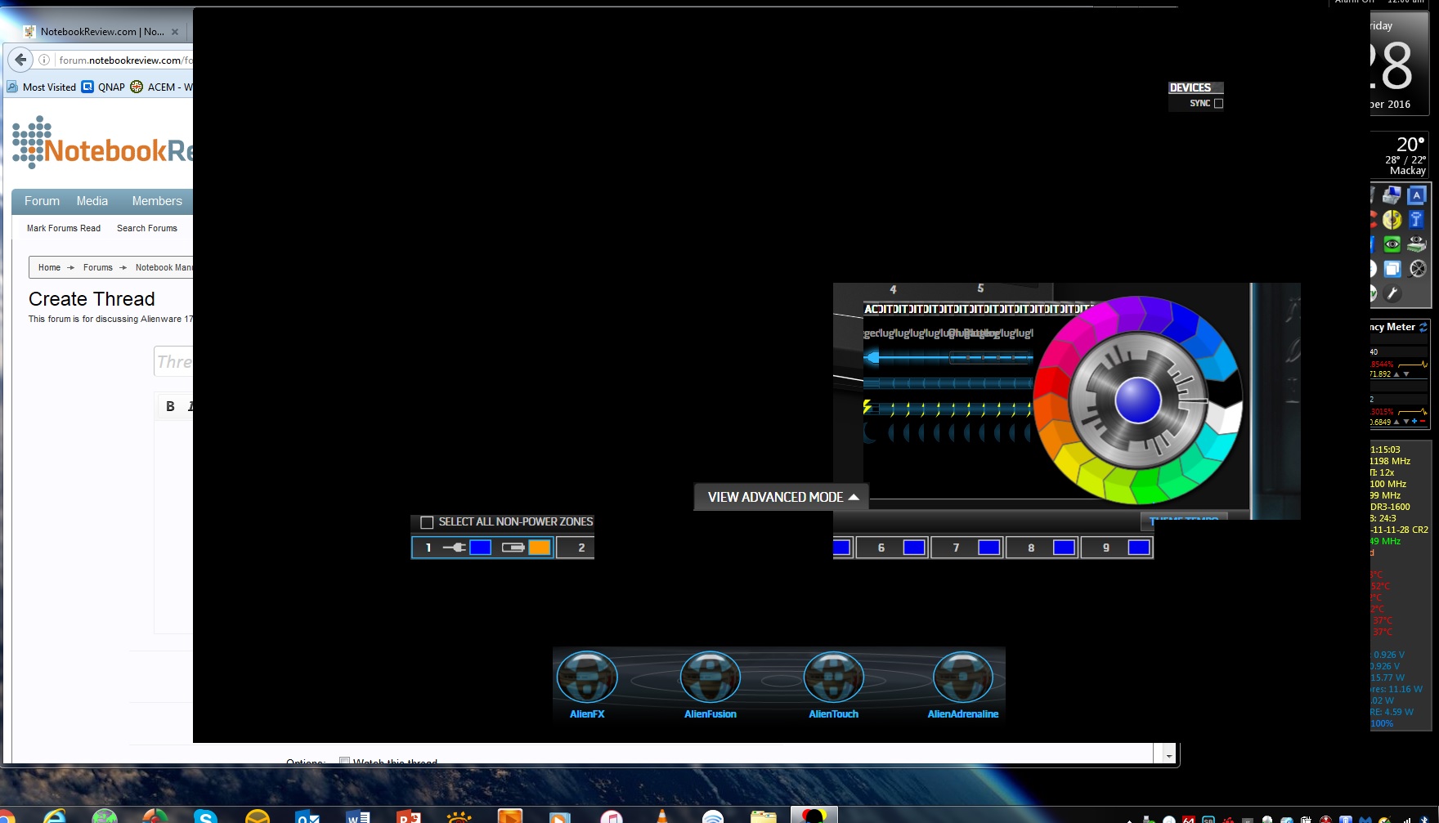Click the forum.notebookreview.com address field
The height and width of the screenshot is (823, 1439).
pyautogui.click(x=125, y=60)
